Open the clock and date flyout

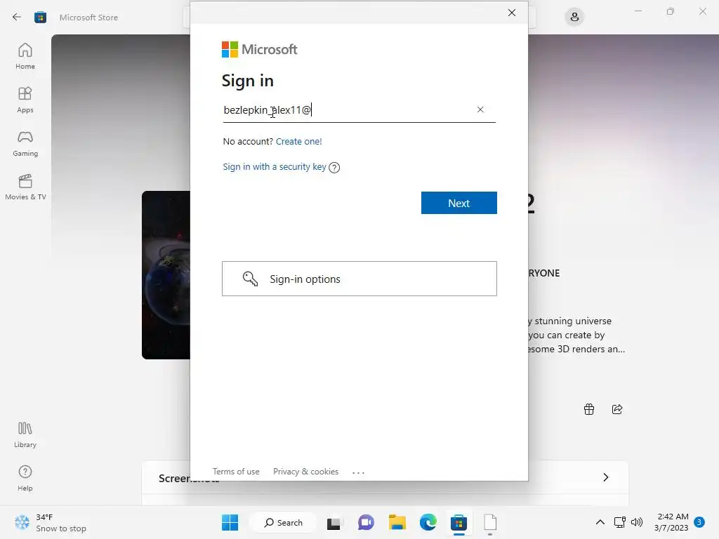[x=671, y=522]
